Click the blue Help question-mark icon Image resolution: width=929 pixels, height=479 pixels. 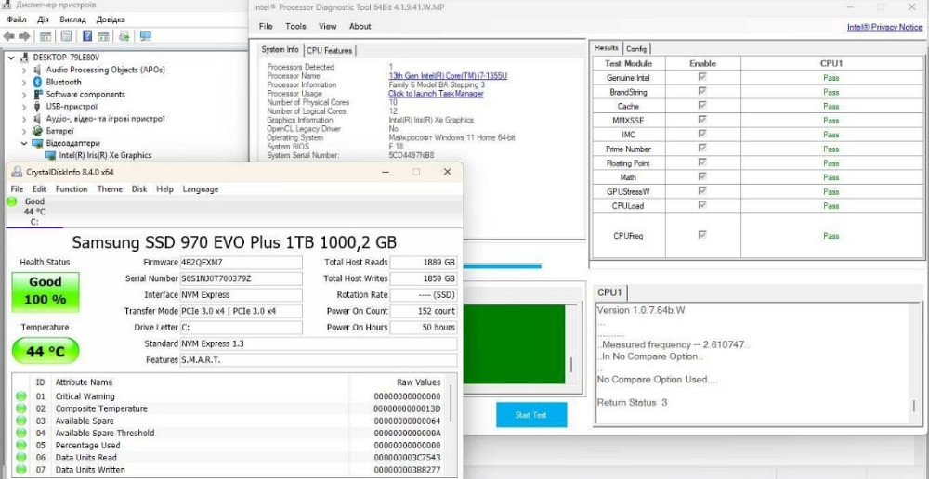pos(87,36)
